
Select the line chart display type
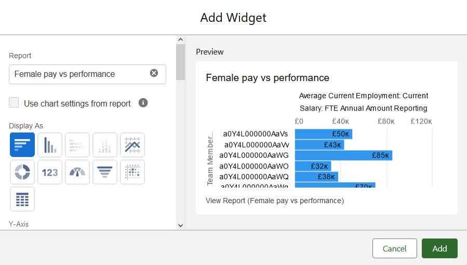click(132, 145)
